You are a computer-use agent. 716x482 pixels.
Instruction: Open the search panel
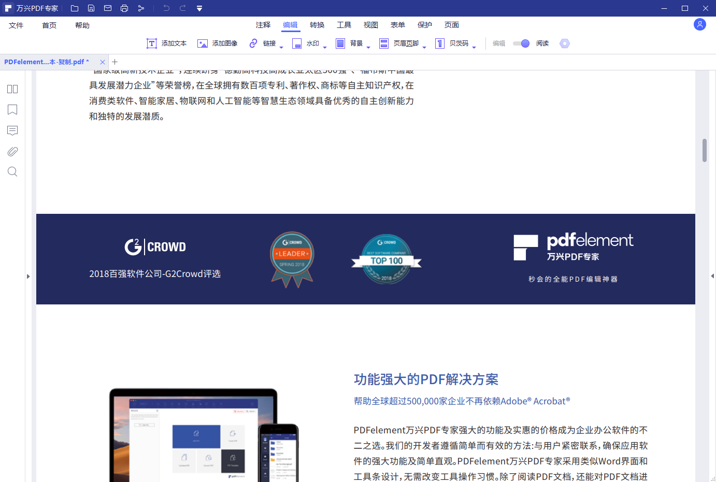(x=12, y=171)
